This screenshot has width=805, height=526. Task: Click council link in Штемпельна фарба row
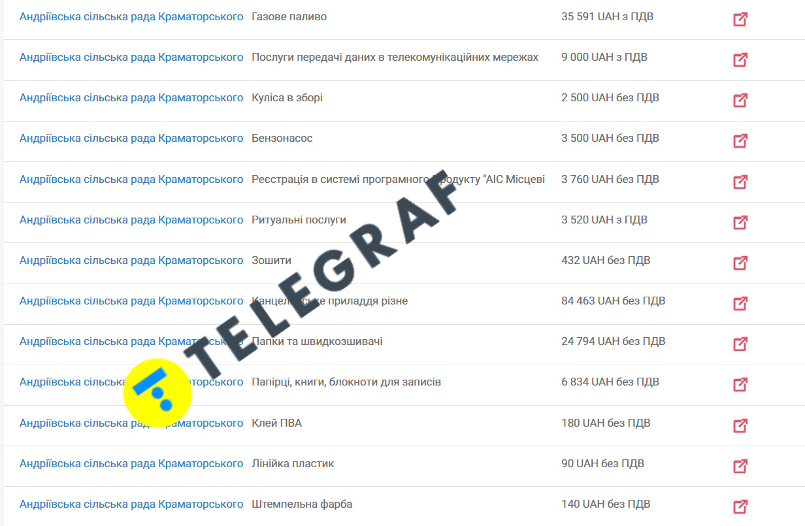point(131,504)
